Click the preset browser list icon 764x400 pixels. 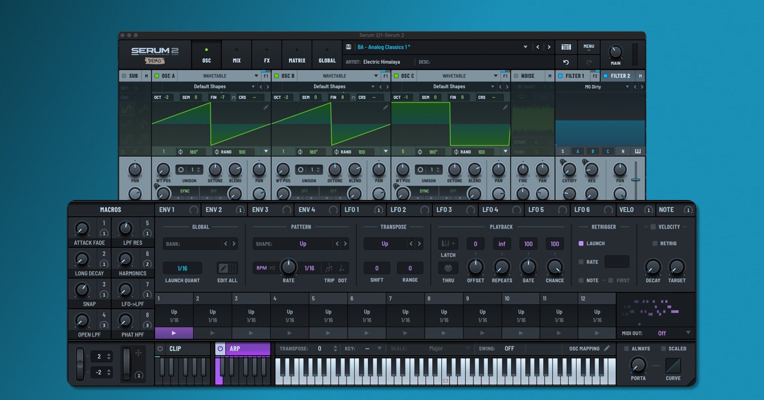click(x=566, y=47)
